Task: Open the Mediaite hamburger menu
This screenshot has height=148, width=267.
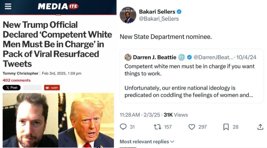Action: [x=8, y=6]
